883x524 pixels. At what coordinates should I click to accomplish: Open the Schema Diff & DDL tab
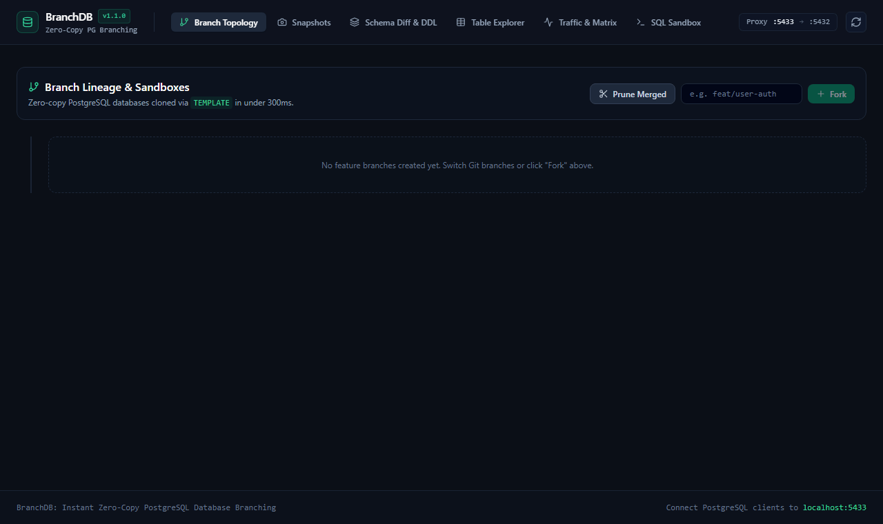tap(393, 22)
